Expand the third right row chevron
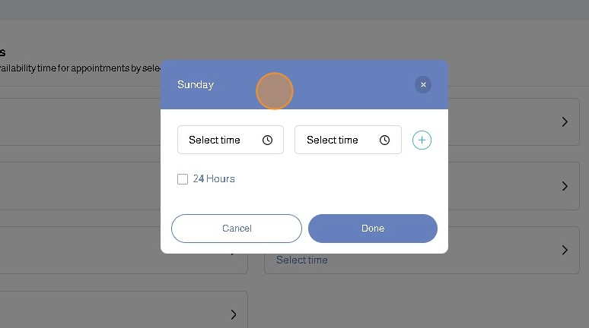 coord(565,250)
